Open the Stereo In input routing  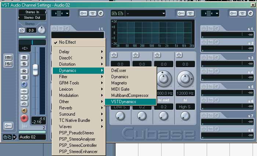coord(32,12)
